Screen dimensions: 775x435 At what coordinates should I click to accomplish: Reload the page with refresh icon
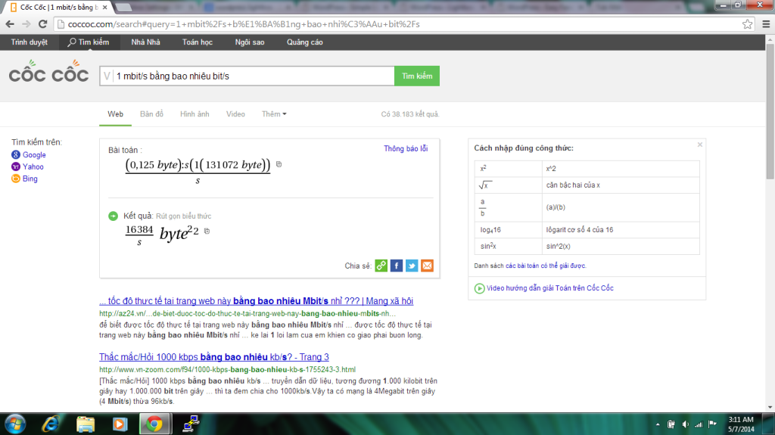click(43, 23)
